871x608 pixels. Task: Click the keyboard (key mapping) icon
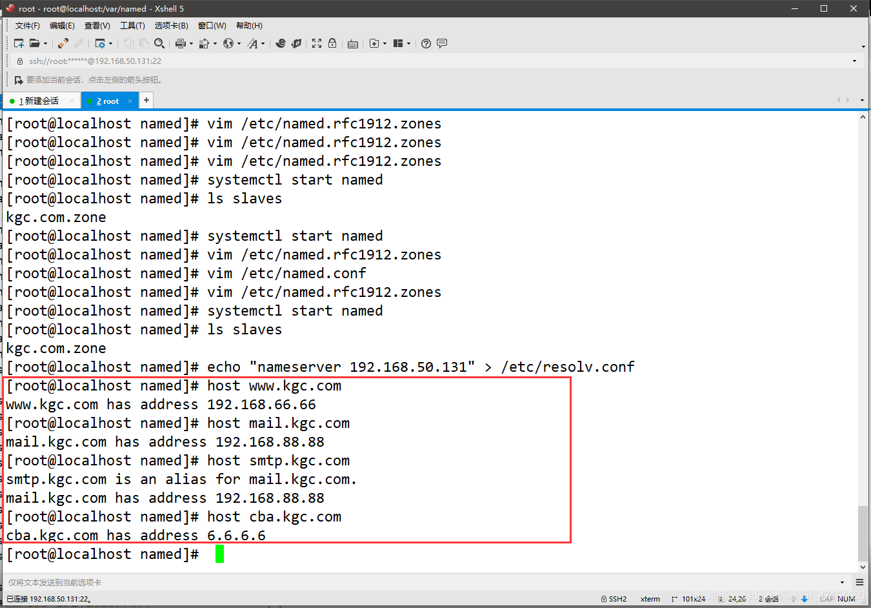tap(352, 44)
